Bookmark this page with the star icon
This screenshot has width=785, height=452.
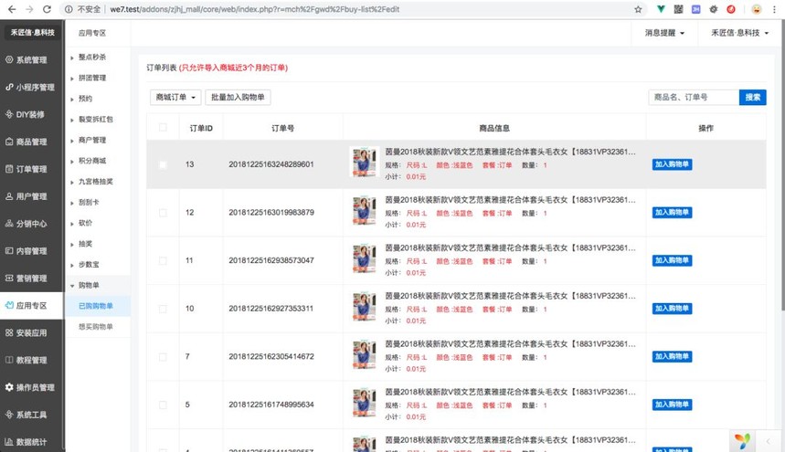[x=638, y=9]
